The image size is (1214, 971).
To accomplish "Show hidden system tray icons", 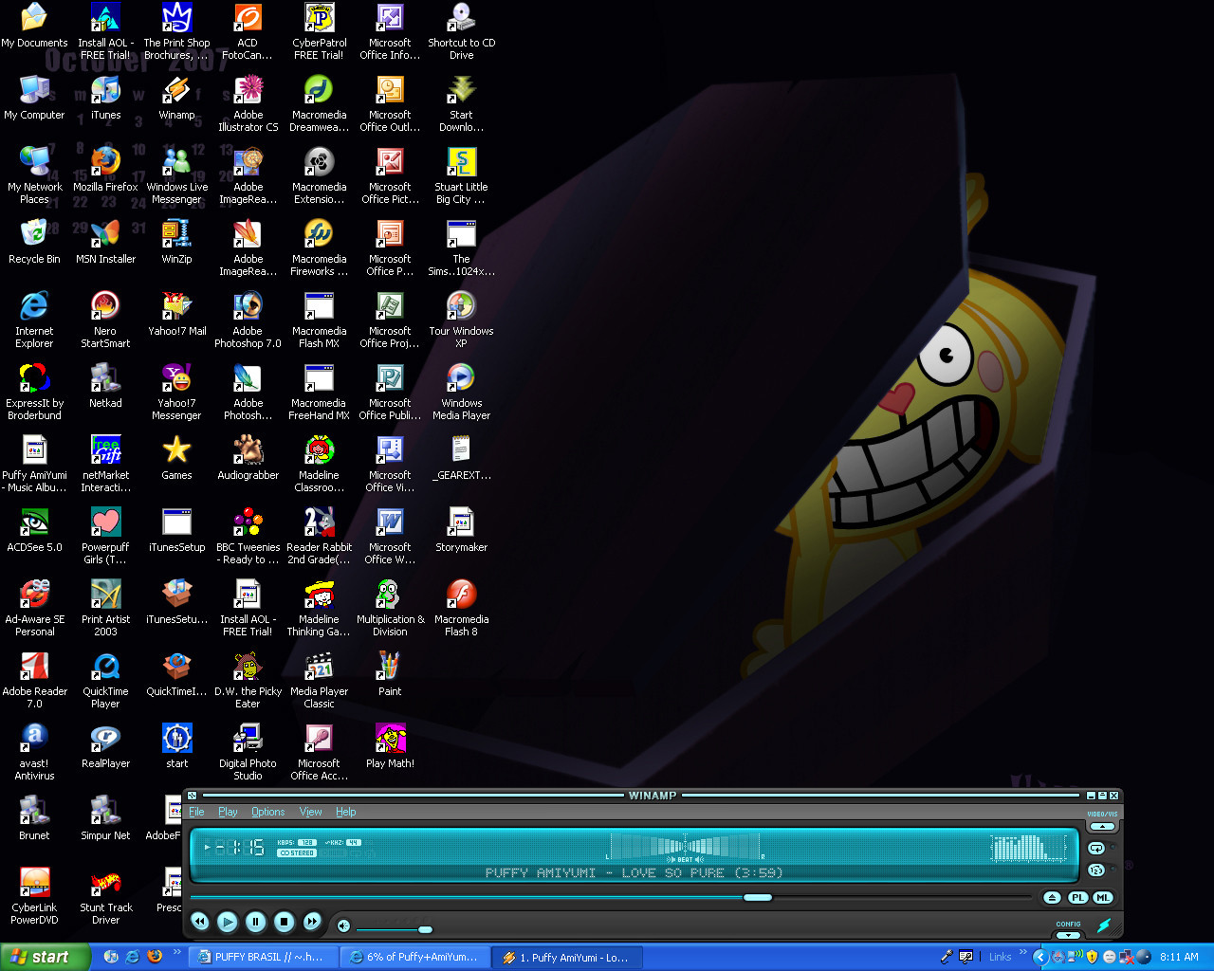I will [1040, 957].
